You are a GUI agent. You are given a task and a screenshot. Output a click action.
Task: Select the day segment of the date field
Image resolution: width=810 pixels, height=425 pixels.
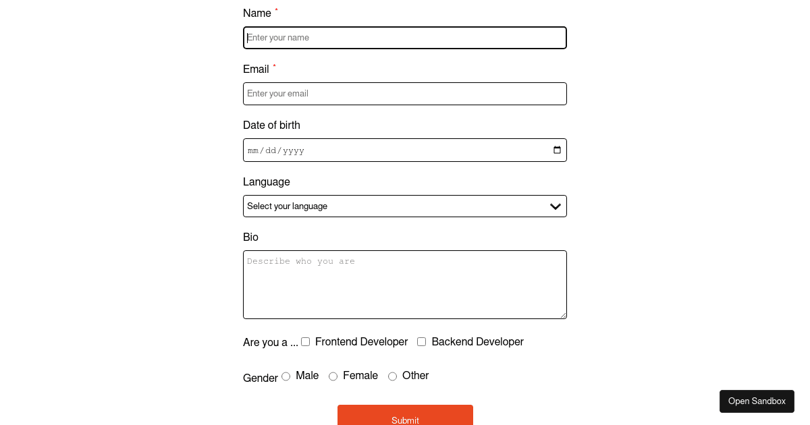pyautogui.click(x=271, y=151)
